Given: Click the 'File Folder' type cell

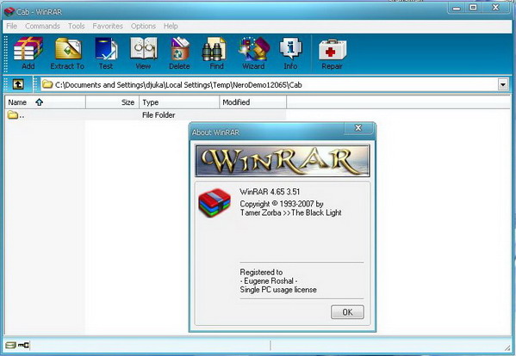Looking at the screenshot, I should click(x=159, y=115).
